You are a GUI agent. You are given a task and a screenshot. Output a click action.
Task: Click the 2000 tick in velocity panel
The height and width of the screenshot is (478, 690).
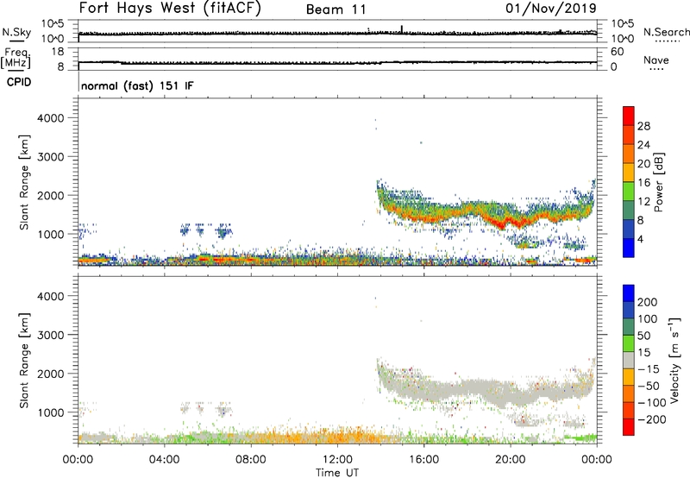[x=51, y=374]
